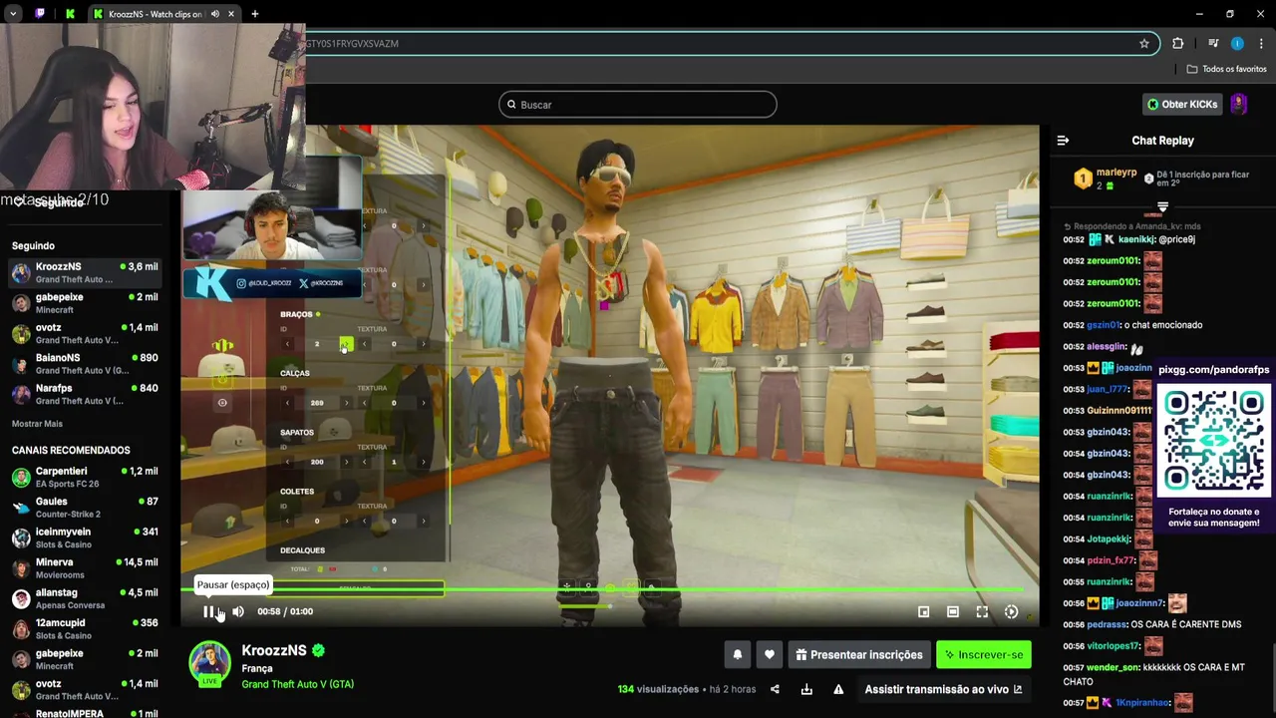
Task: Open KroozzNS in the Seguindo sidebar
Action: 85,272
